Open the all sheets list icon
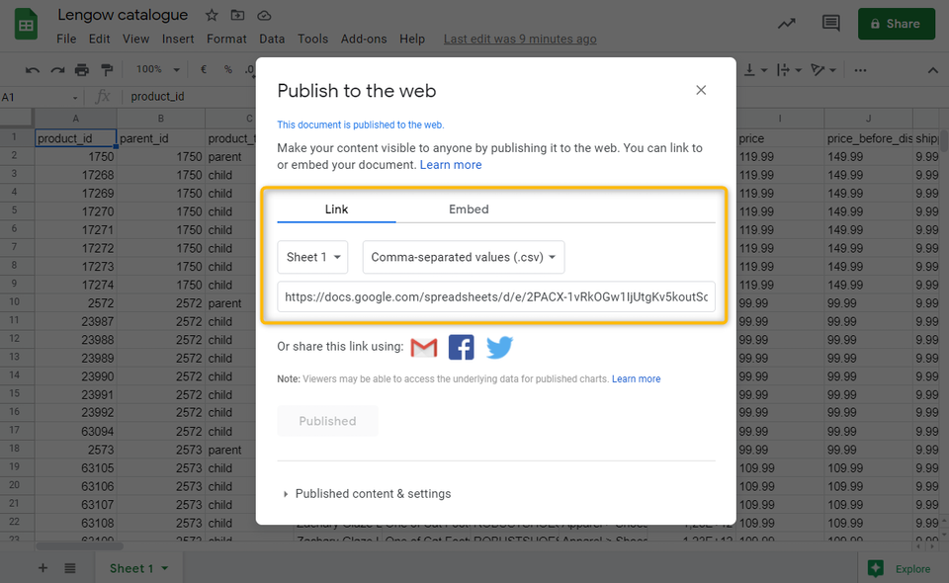This screenshot has height=583, width=949. [70, 568]
